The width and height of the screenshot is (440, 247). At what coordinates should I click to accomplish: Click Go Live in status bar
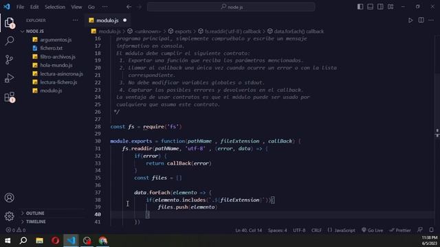pyautogui.click(x=373, y=231)
